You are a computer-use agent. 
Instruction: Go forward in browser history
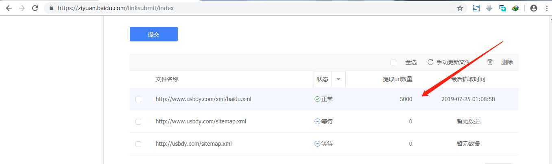[x=22, y=8]
